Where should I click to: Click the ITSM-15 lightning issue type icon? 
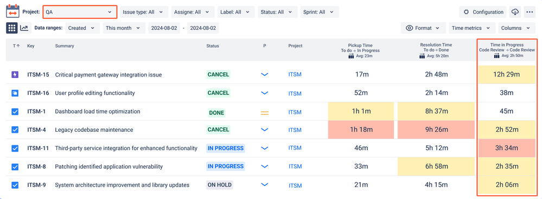click(15, 74)
